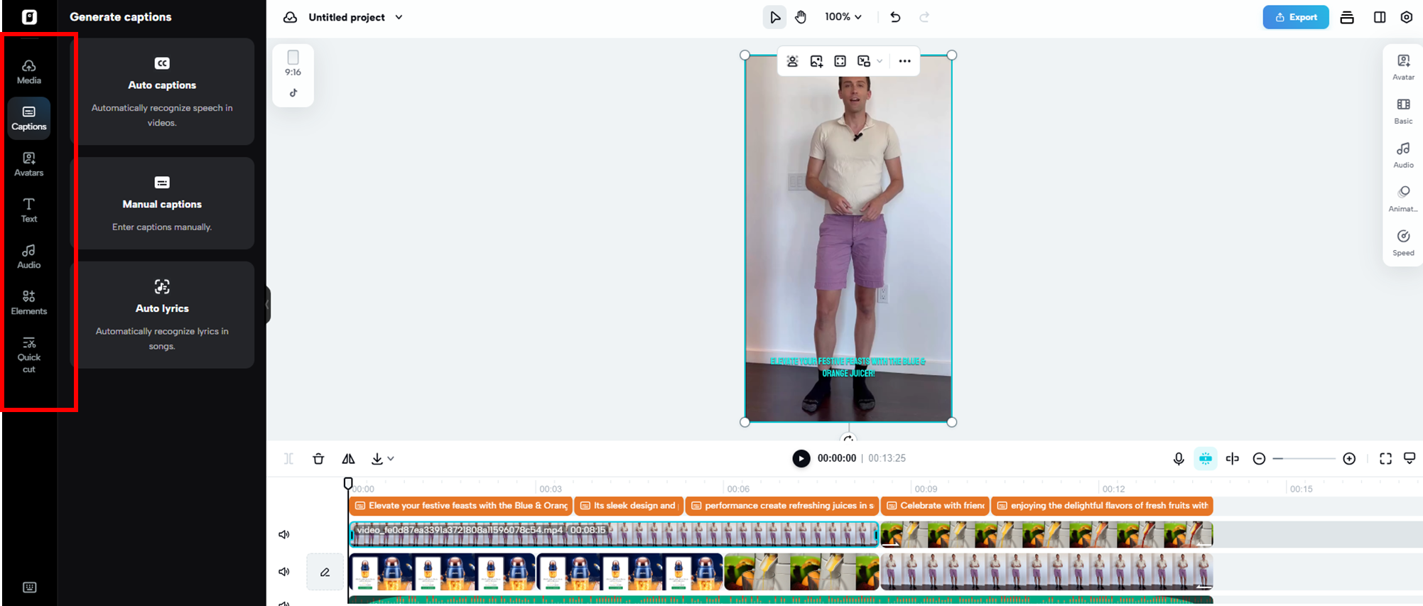The width and height of the screenshot is (1423, 606).
Task: Open the Audio panel in left sidebar
Action: tap(29, 256)
